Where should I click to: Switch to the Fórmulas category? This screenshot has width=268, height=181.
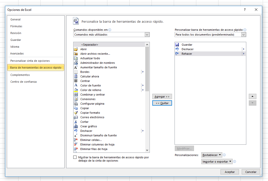click(x=16, y=26)
